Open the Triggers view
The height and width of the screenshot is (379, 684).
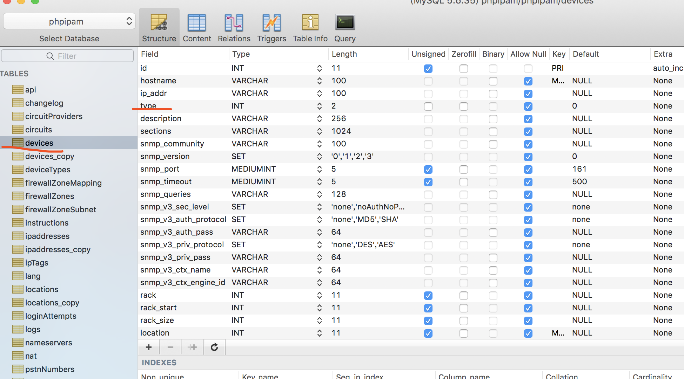click(x=271, y=27)
